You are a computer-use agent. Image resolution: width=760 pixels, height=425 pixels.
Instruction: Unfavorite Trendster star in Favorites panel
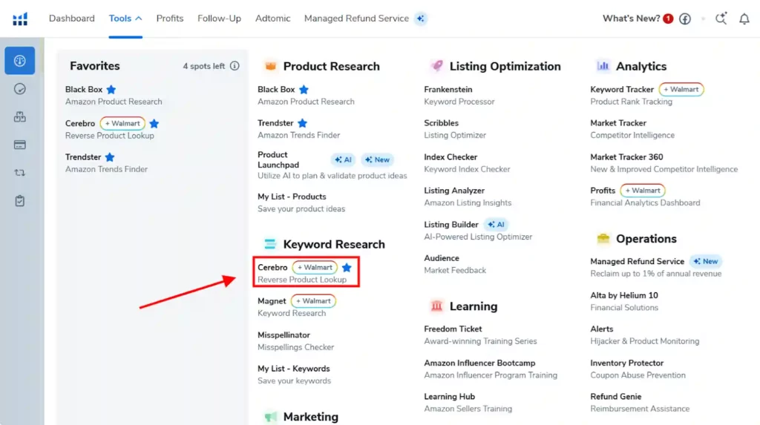(x=110, y=157)
